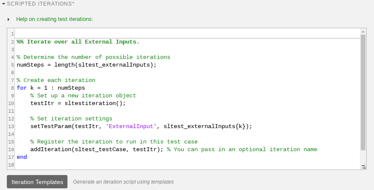Click line number 13 in the gutter

[12, 126]
